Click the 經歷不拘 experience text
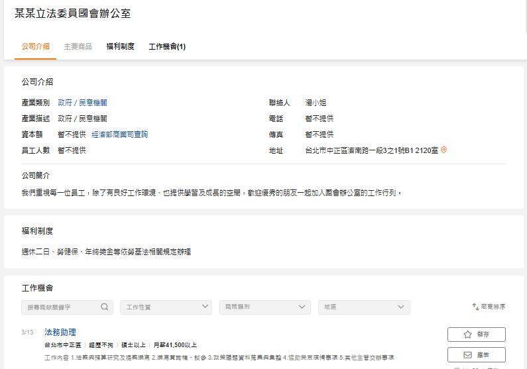This screenshot has height=369, width=527. tap(101, 345)
